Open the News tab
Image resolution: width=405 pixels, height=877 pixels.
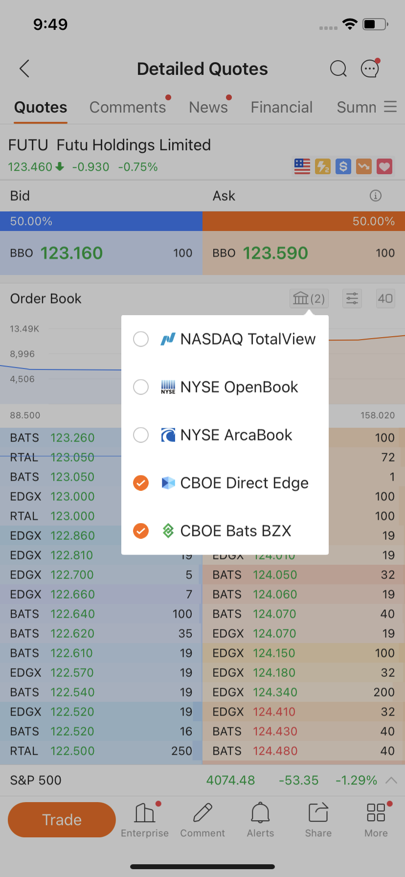(208, 107)
